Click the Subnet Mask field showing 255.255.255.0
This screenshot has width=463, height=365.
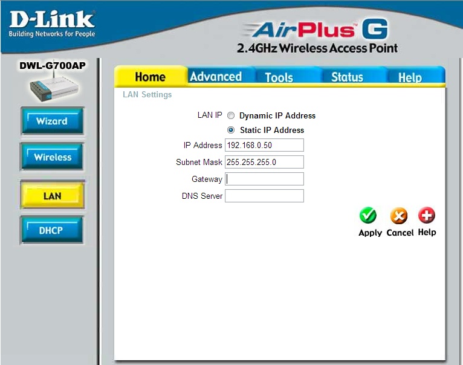(x=264, y=162)
